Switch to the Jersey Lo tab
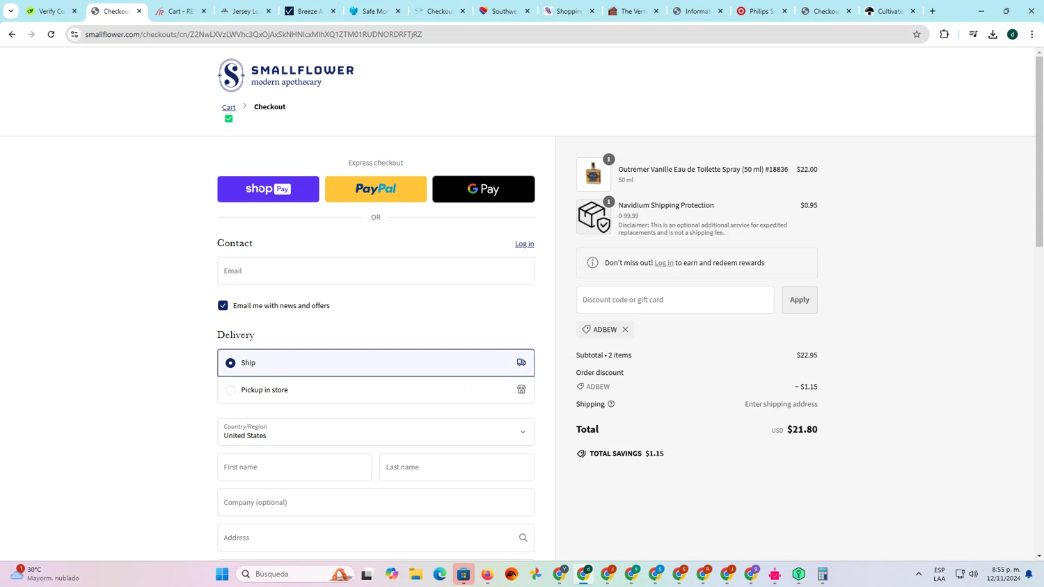The height and width of the screenshot is (587, 1044). pos(245,11)
